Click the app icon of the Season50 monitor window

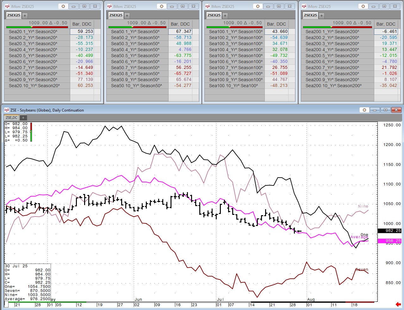pyautogui.click(x=109, y=6)
